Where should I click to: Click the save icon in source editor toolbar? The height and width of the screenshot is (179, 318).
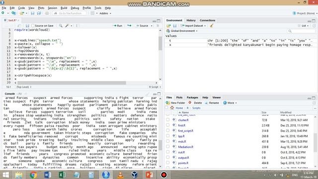(27, 26)
